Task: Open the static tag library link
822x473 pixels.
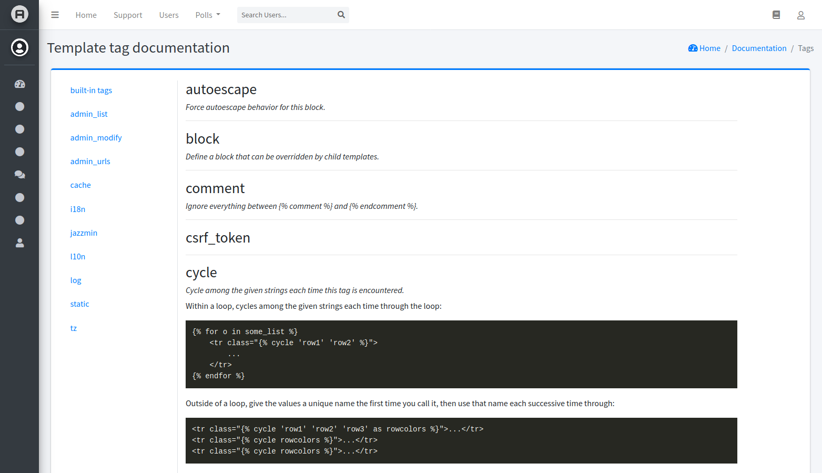Action: (79, 304)
